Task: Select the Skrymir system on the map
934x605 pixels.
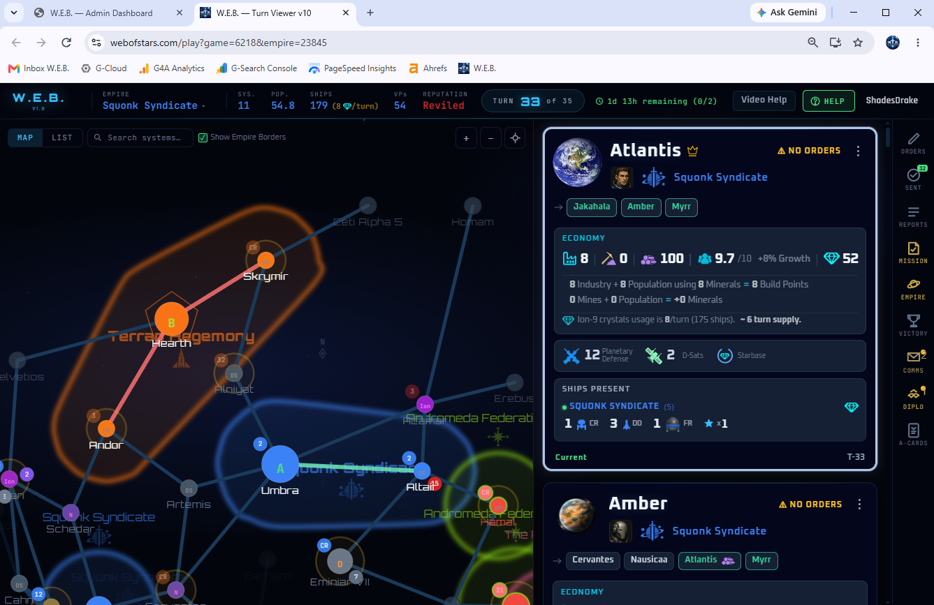Action: (265, 260)
